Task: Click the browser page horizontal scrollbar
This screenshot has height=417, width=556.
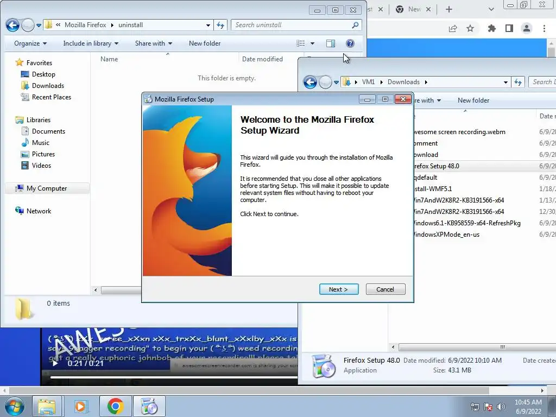Action: point(248,390)
